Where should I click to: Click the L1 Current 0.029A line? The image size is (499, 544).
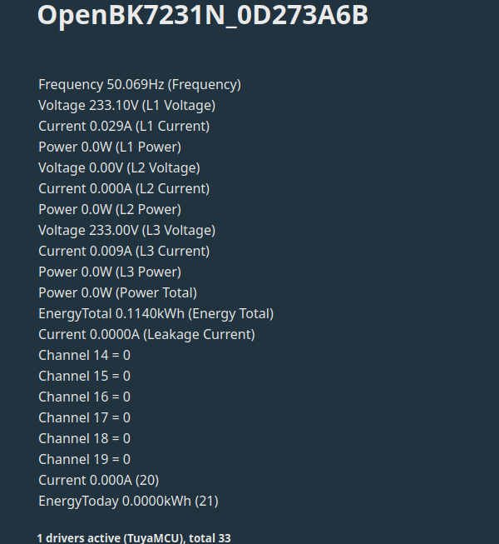pyautogui.click(x=124, y=127)
